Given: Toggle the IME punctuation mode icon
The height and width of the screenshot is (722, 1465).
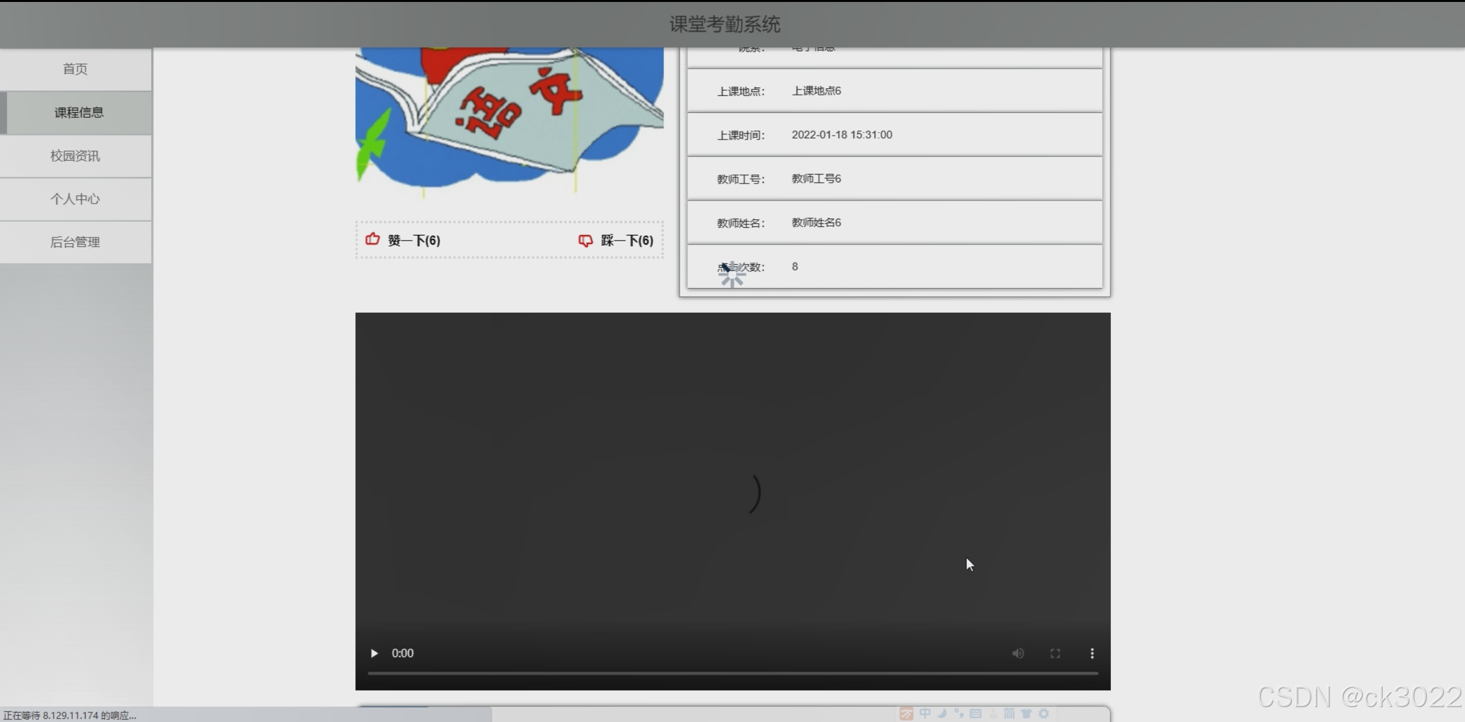Looking at the screenshot, I should click(x=959, y=714).
